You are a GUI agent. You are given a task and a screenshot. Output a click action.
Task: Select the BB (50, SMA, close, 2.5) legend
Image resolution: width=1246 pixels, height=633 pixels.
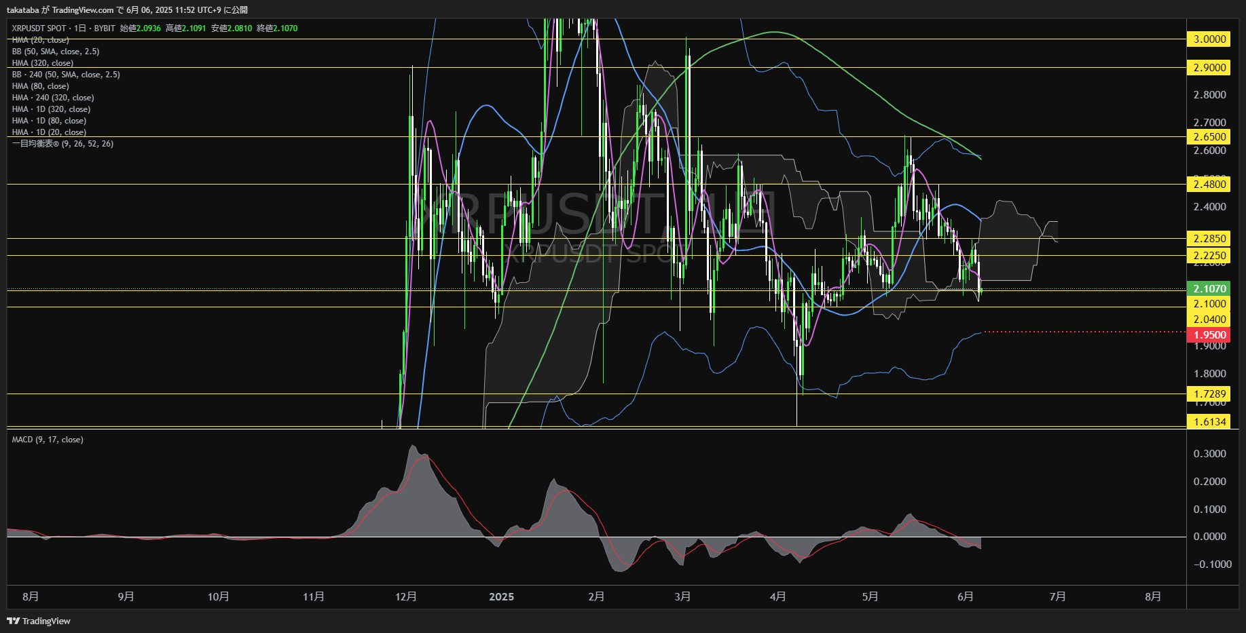coord(56,52)
